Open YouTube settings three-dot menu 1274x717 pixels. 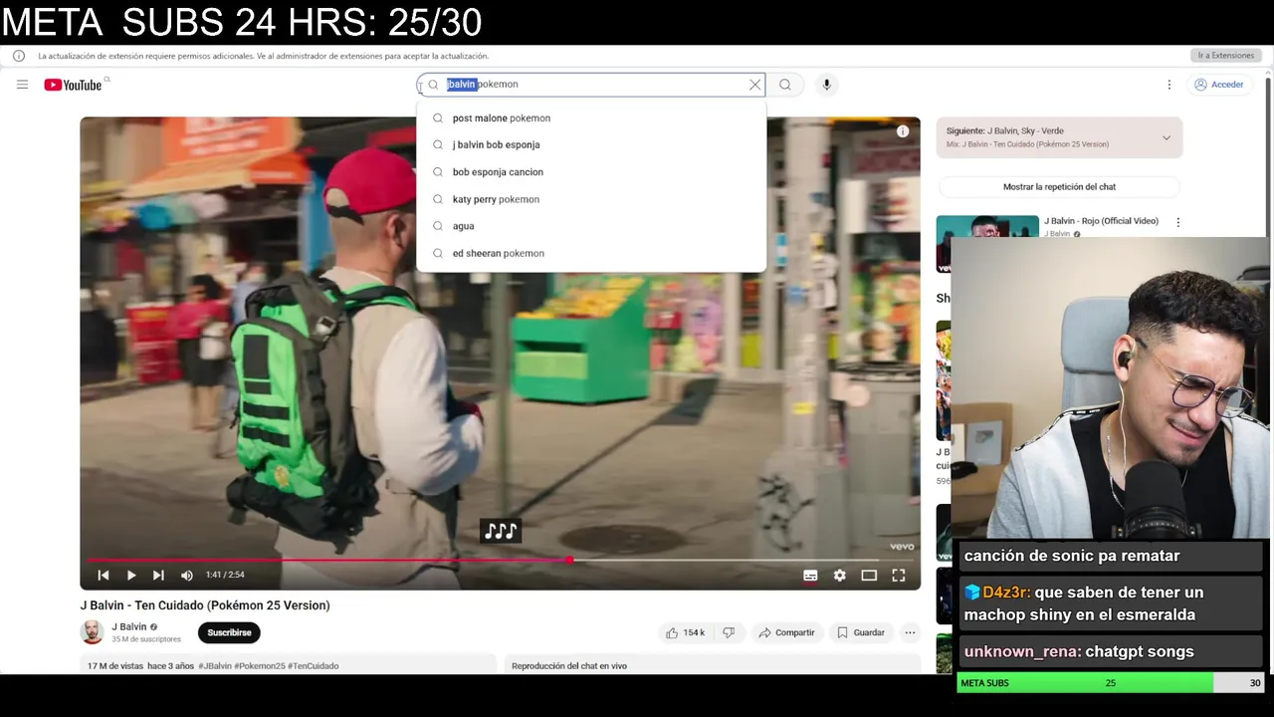click(x=1168, y=85)
